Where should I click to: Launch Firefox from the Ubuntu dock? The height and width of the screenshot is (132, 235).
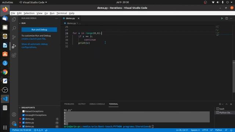click(x=5, y=10)
